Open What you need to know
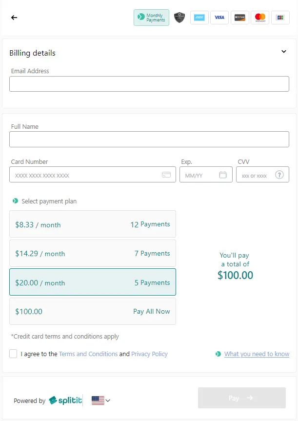The height and width of the screenshot is (421, 298). [x=257, y=354]
